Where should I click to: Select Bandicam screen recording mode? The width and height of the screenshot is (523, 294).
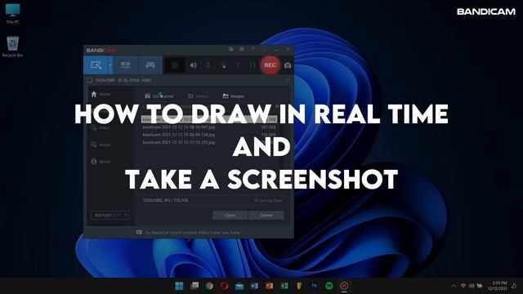tap(96, 65)
